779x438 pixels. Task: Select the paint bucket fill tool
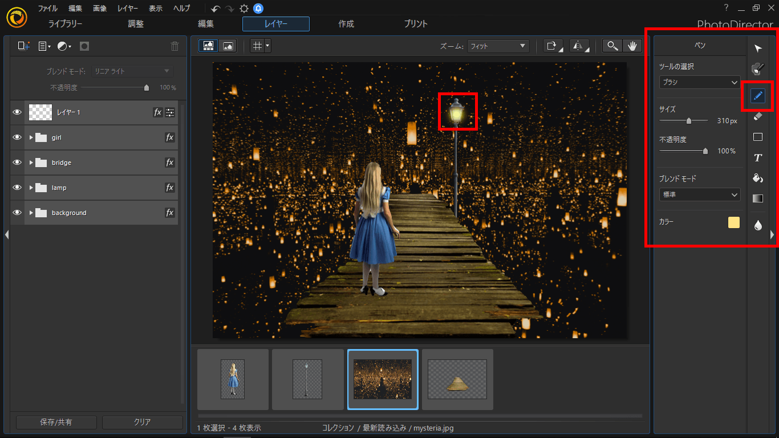click(x=758, y=178)
